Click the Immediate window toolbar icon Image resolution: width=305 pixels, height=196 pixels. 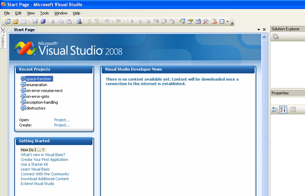click(222, 22)
